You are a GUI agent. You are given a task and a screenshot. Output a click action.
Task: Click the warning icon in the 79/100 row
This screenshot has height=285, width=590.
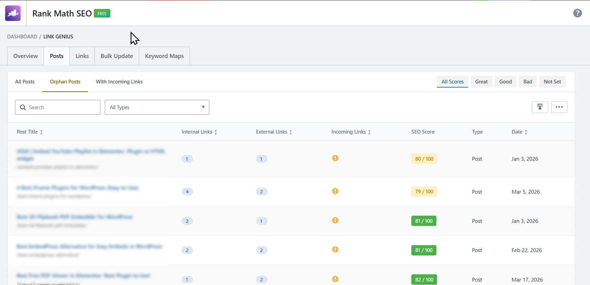pos(335,191)
